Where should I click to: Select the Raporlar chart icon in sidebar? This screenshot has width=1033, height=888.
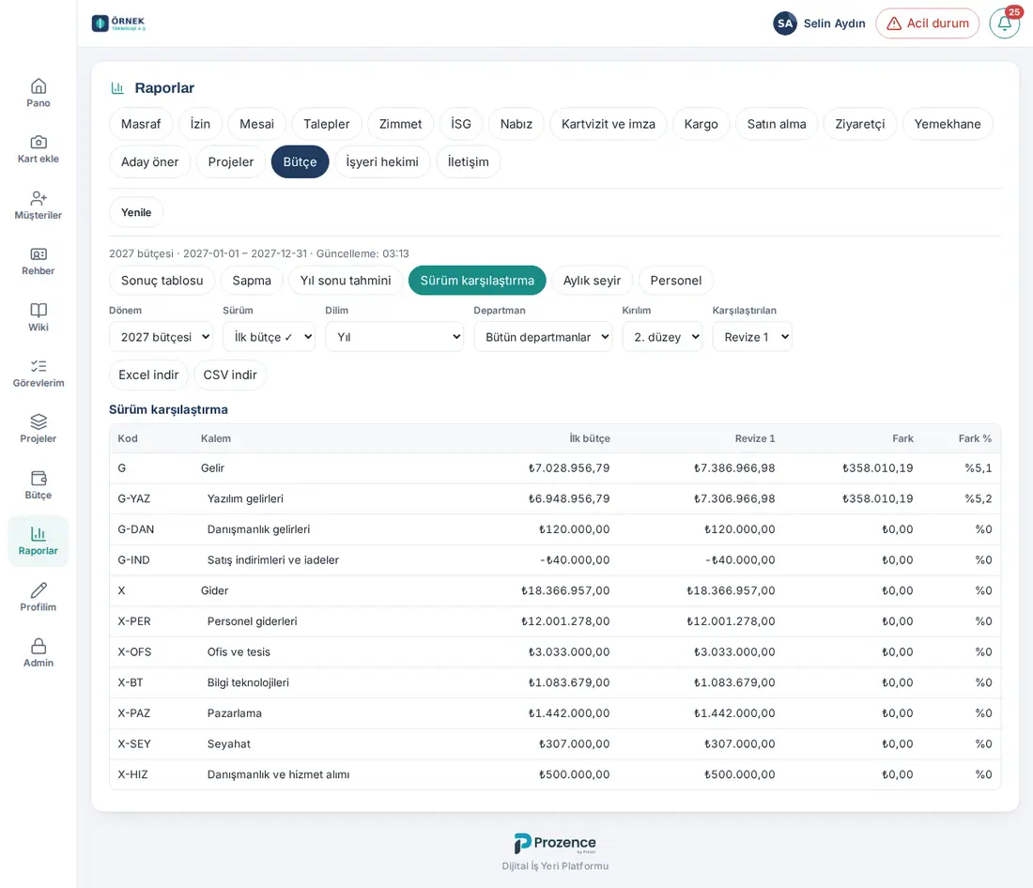point(39,534)
